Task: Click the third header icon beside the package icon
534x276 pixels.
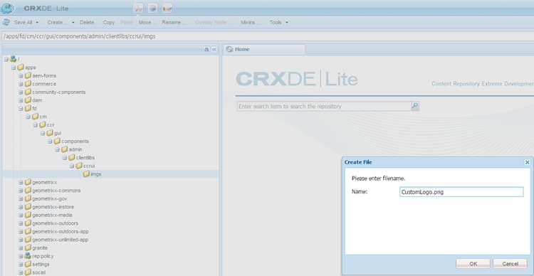Action: 167,8
